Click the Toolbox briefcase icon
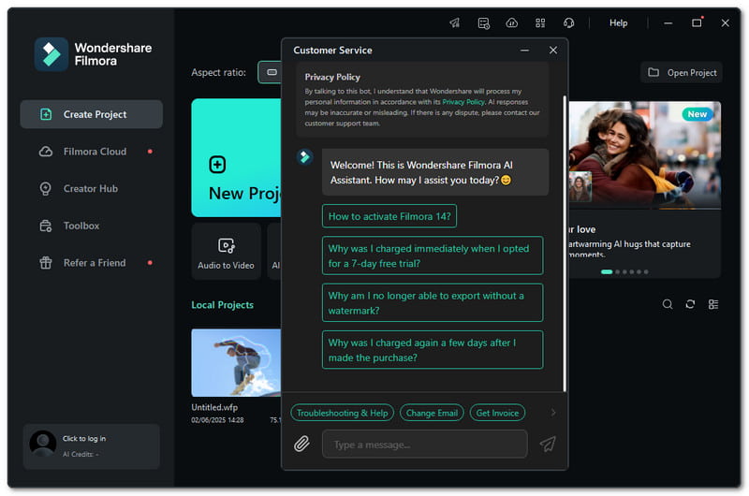Screen dimensions: 749x496 45,226
